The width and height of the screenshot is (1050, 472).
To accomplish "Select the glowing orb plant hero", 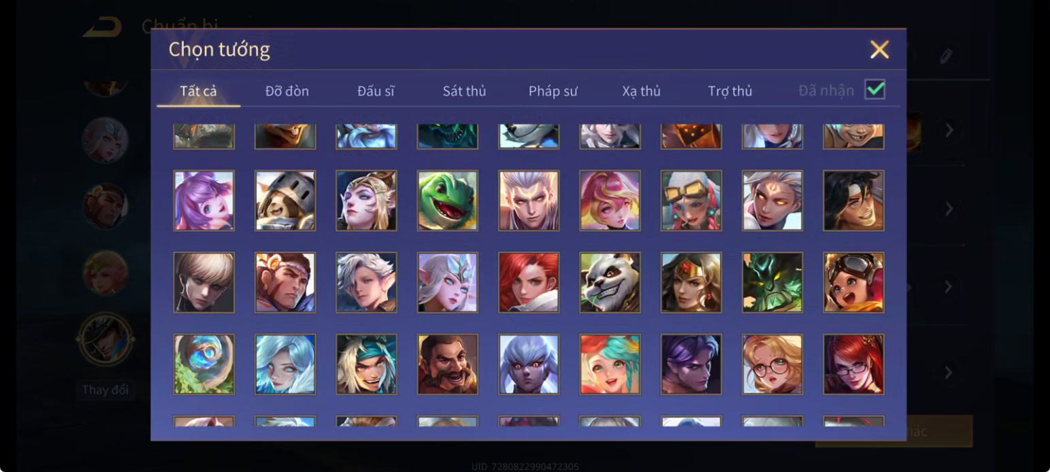I will (x=203, y=364).
